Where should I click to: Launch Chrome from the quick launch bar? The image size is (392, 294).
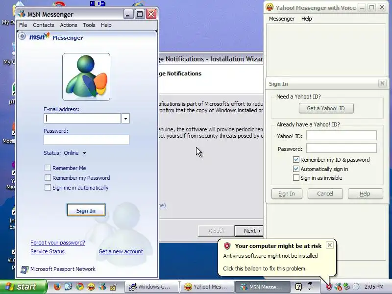pos(80,287)
